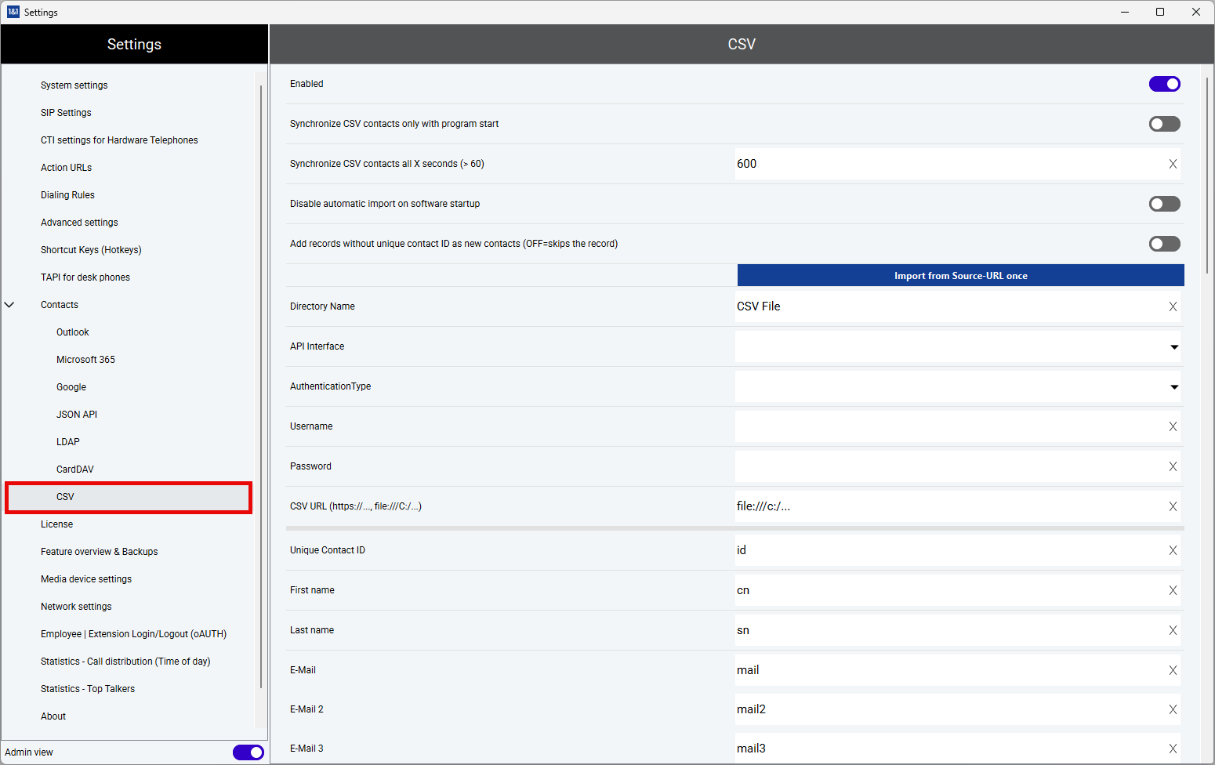Screen dimensions: 1215x765
Task: Clear the Unique Contact ID field
Action: [1173, 550]
